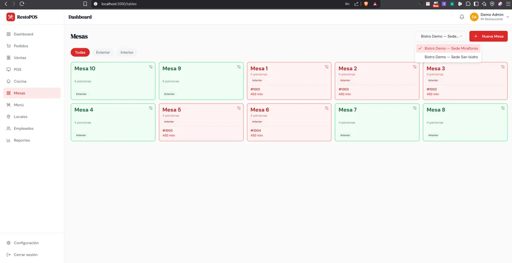Open settings icon on Mesa 4 card
512x263 pixels.
pyautogui.click(x=151, y=108)
